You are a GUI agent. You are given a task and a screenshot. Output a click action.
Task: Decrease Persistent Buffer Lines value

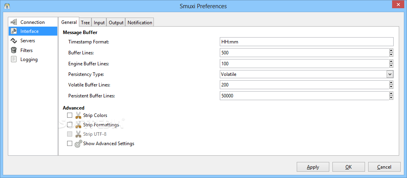tap(391, 97)
